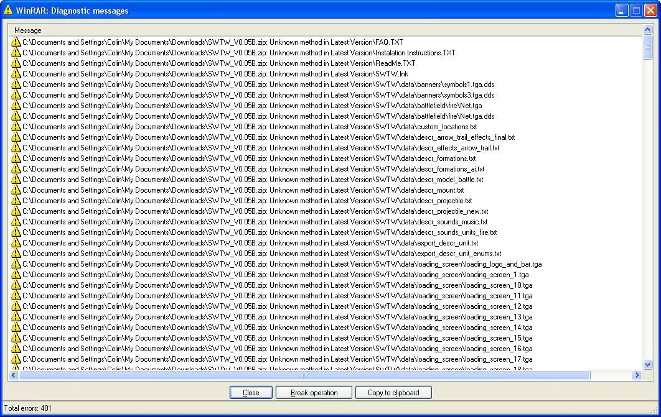Screen dimensions: 661x417
Task: Click the Total errors: 401 status text
Action: tap(28, 408)
